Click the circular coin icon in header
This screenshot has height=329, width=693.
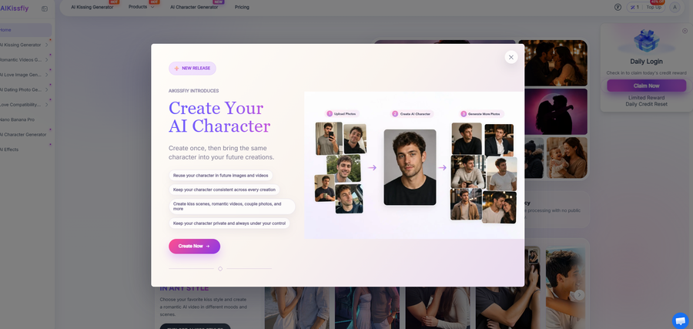pyautogui.click(x=618, y=7)
